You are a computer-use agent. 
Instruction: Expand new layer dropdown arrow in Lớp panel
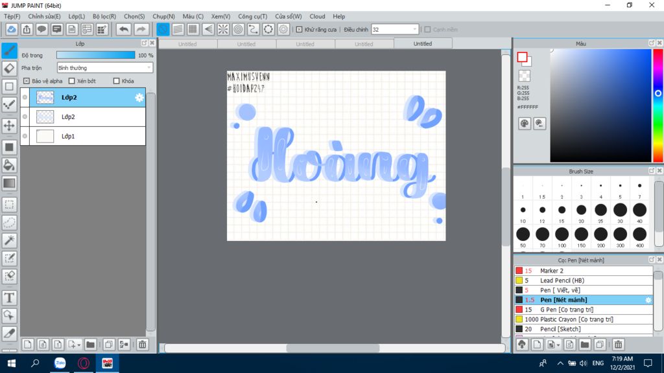[x=78, y=345]
